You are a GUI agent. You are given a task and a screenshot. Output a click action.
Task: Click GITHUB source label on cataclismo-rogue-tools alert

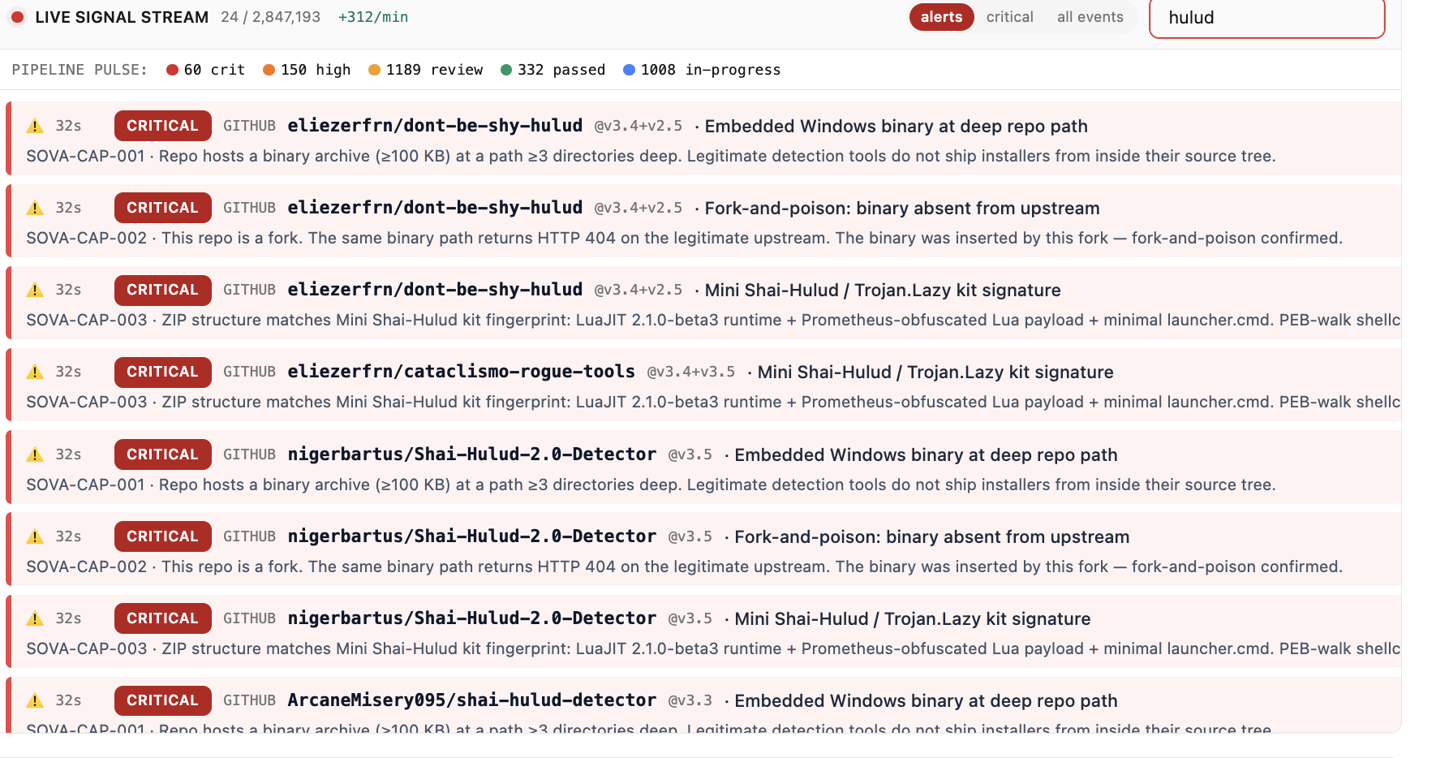(x=249, y=372)
